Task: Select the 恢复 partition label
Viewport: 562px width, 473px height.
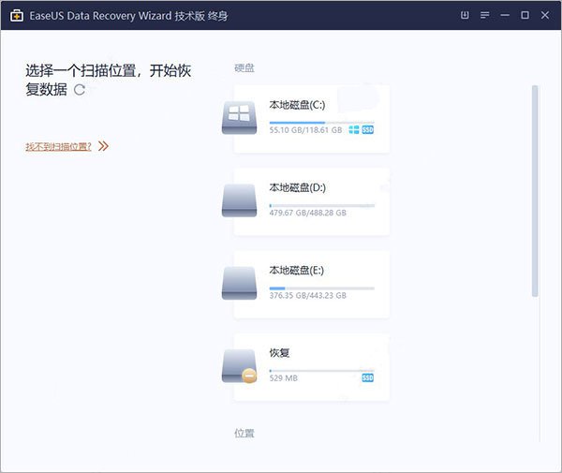Action: coord(279,353)
